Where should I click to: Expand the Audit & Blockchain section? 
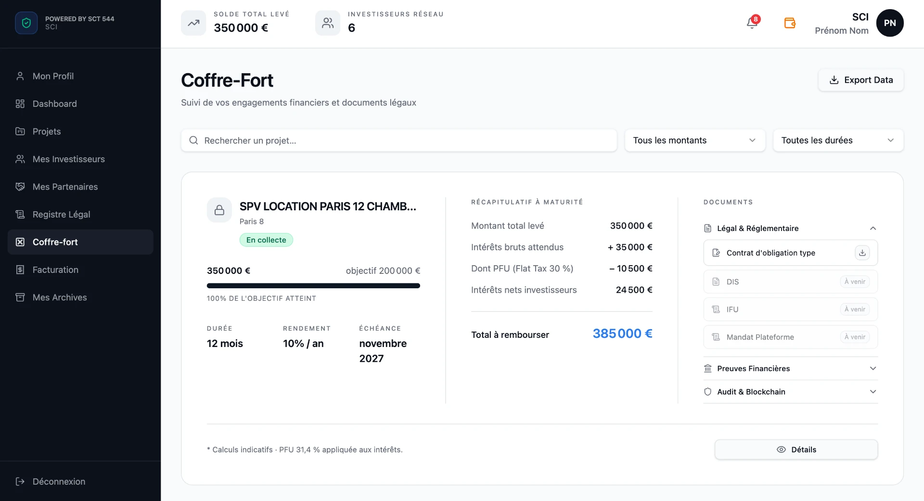(x=791, y=392)
